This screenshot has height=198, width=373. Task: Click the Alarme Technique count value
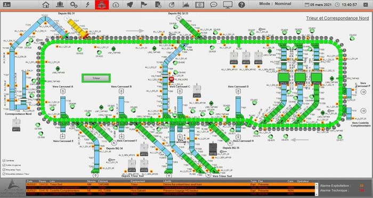[x=362, y=191]
